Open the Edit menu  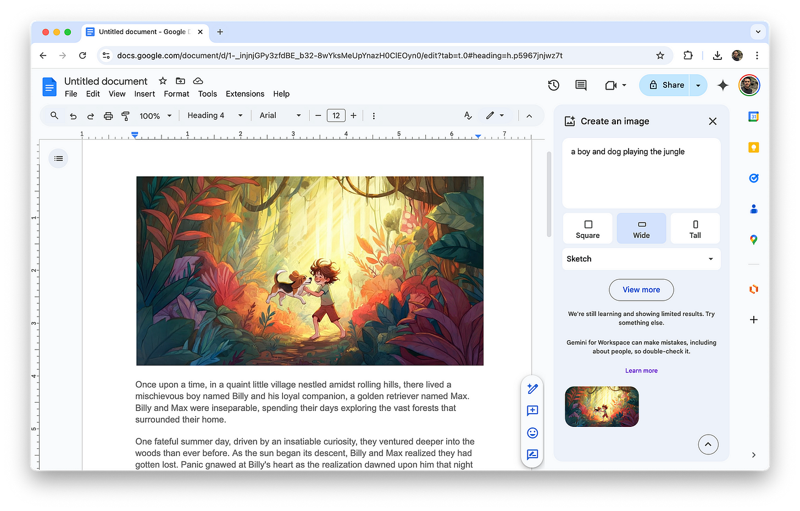click(93, 94)
